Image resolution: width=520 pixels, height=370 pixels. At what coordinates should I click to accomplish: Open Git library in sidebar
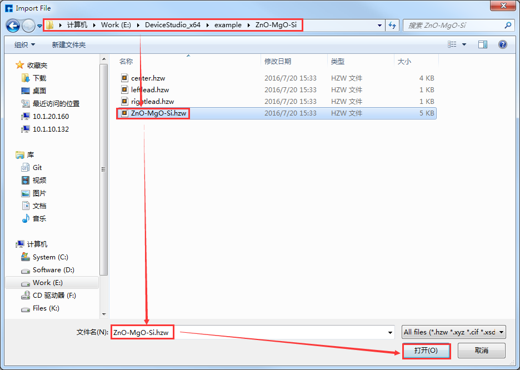point(37,167)
